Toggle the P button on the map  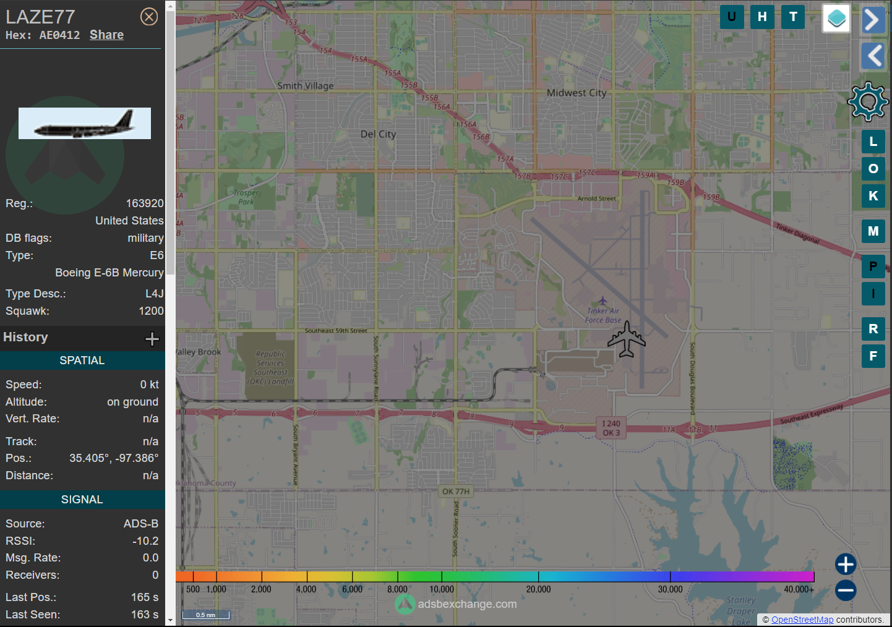(x=873, y=267)
